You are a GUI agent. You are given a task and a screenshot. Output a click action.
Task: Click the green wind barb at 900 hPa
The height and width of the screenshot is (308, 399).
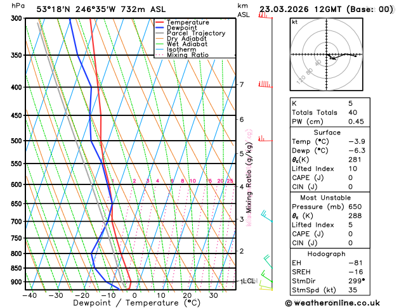[x=266, y=276]
